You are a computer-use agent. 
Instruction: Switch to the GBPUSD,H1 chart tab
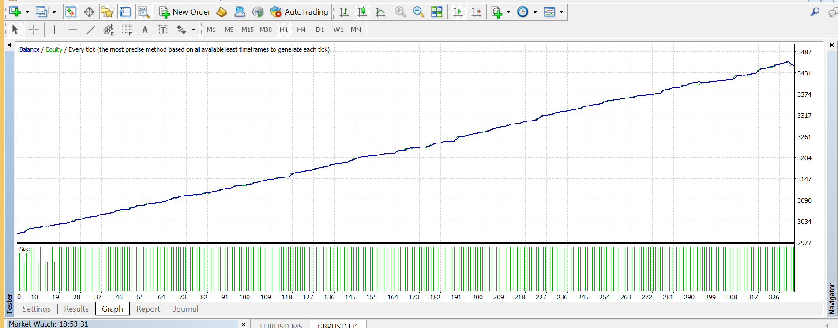point(338,325)
